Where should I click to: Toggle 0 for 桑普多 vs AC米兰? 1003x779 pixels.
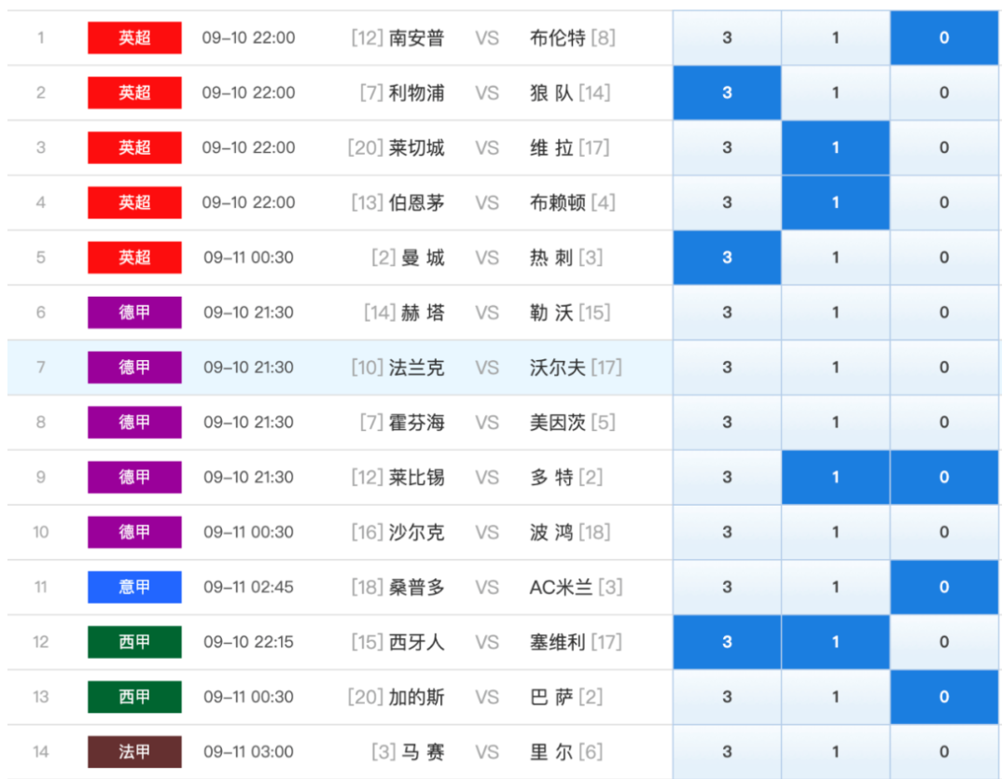943,588
